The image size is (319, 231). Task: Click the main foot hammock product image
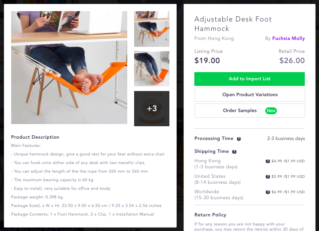tap(69, 67)
